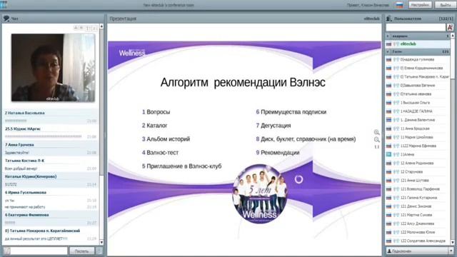
Task: Click headset icon beside 122 Молочкова Юлия
Action: click(x=396, y=232)
